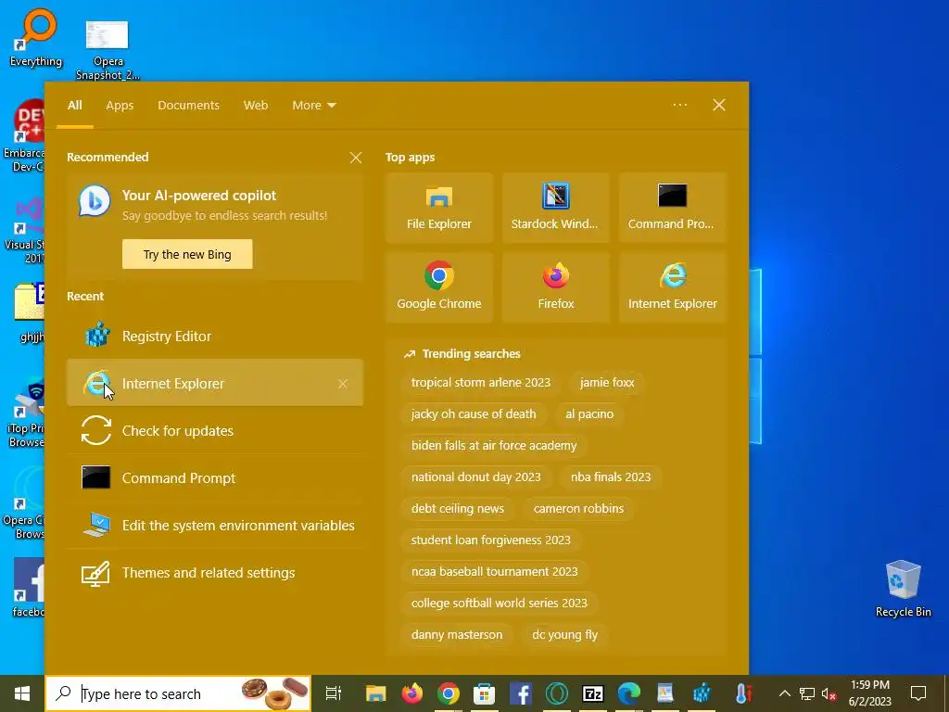Launch Stardock Wind... tile in Top apps
This screenshot has width=949, height=712.
click(555, 208)
